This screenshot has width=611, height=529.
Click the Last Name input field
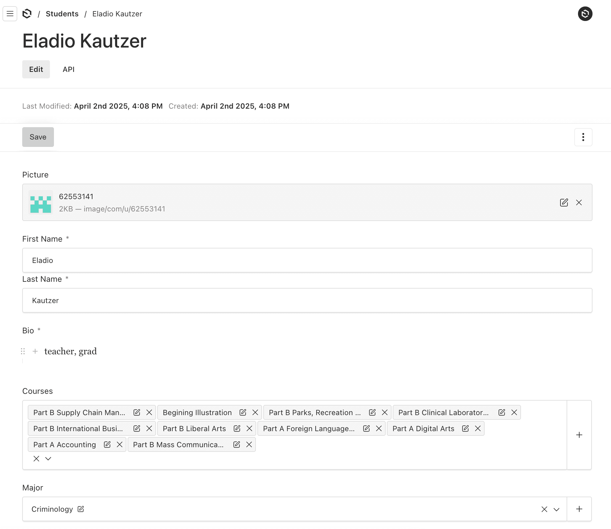307,300
